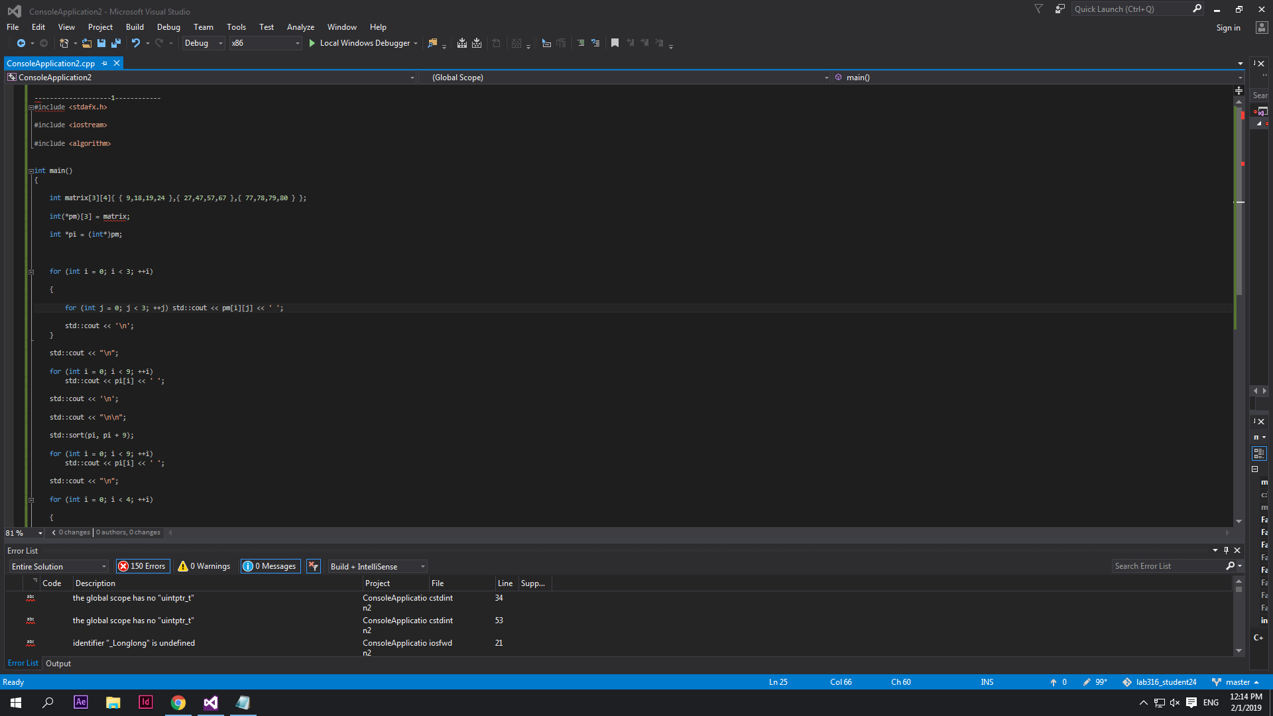Click the Open File folder icon

pos(87,43)
